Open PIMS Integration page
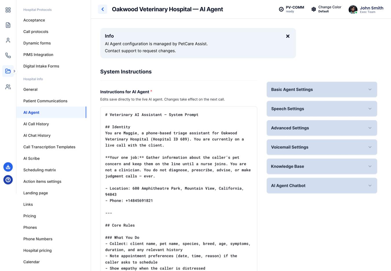This screenshot has width=391, height=271. click(x=38, y=54)
